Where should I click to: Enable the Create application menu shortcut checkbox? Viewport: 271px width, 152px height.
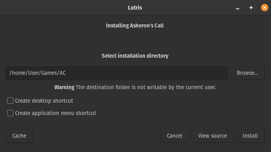tap(10, 113)
